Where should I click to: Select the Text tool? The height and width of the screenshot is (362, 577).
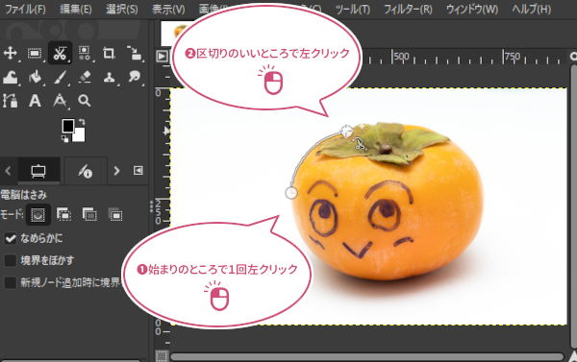(x=35, y=101)
